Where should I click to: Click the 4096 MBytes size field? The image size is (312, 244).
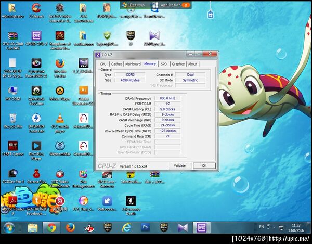coord(130,80)
